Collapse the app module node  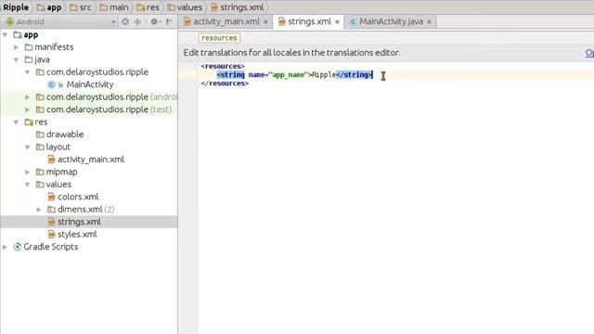pyautogui.click(x=5, y=35)
